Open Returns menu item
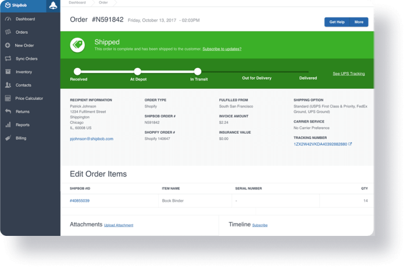 23,112
